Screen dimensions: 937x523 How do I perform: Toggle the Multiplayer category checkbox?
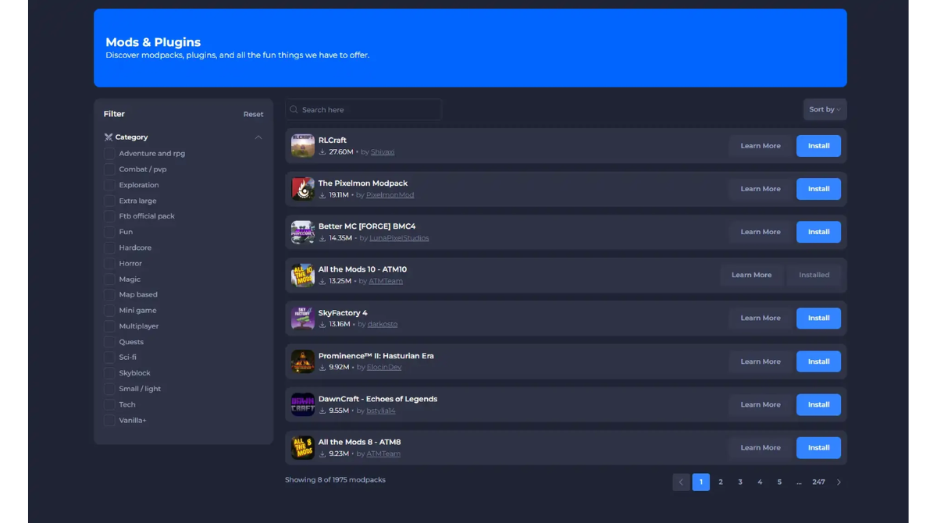point(109,326)
